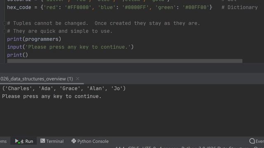Open the 4: Run tool window
The image size is (264, 148).
24,141
